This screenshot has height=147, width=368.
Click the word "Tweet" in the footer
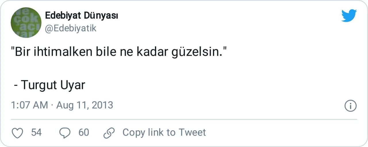[x=192, y=132]
